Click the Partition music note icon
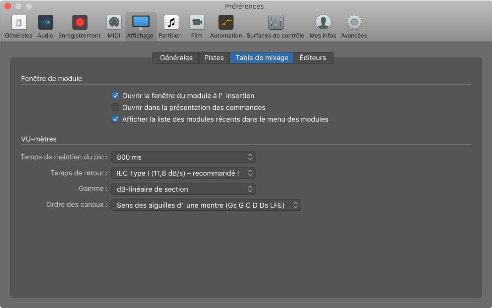 tap(171, 23)
